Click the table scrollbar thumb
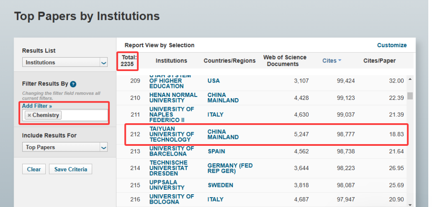 coord(410,96)
